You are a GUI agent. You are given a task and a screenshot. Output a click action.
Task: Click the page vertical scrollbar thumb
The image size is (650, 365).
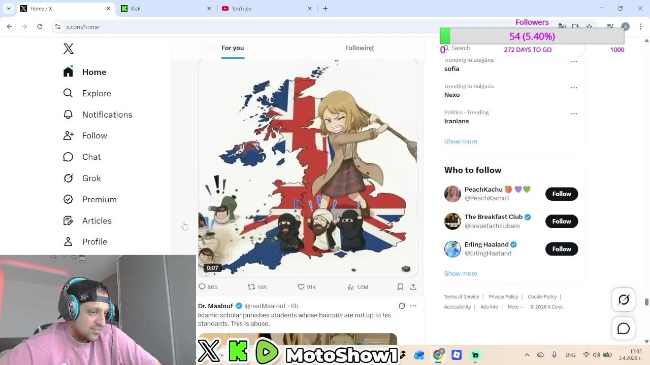(x=646, y=302)
